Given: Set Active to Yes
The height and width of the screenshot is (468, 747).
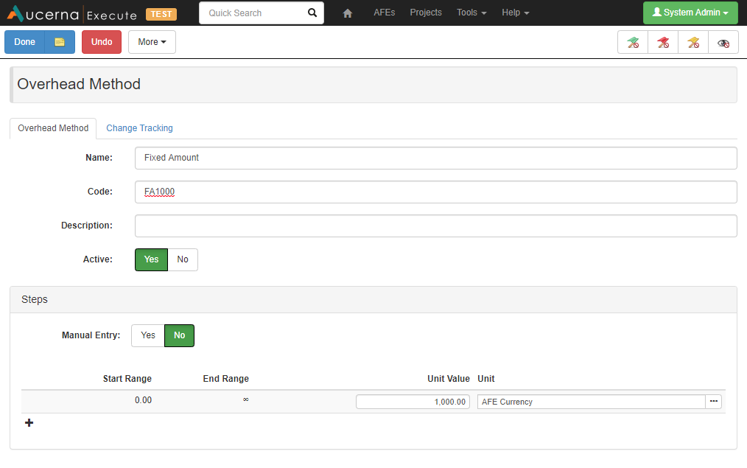Looking at the screenshot, I should point(151,259).
